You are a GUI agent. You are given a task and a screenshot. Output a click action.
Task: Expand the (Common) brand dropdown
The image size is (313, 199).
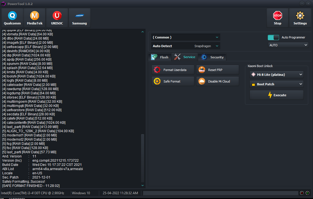point(186,37)
